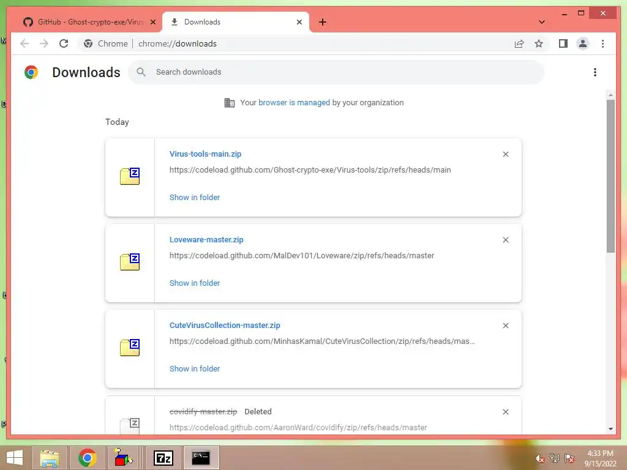Bookmark this page with the star
Screen dimensions: 627x470
[x=539, y=43]
